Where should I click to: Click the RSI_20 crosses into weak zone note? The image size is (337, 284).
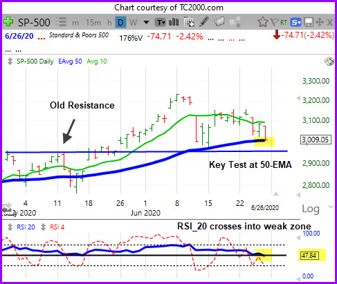[x=244, y=227]
